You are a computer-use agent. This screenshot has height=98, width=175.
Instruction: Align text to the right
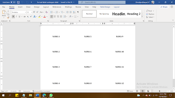click(x=58, y=17)
